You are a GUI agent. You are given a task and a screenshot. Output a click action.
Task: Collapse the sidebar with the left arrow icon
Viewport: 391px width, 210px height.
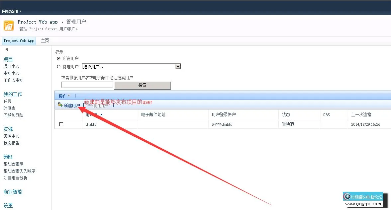pyautogui.click(x=7, y=49)
